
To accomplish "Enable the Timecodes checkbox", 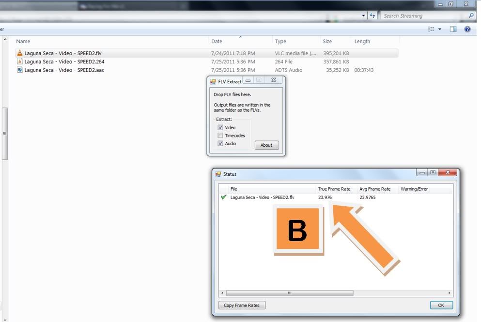I will point(220,136).
